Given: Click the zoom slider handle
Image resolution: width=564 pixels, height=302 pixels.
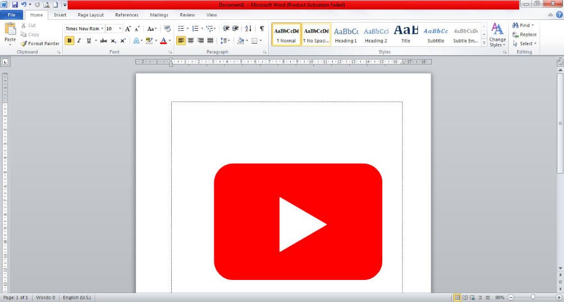Looking at the screenshot, I should (533, 298).
